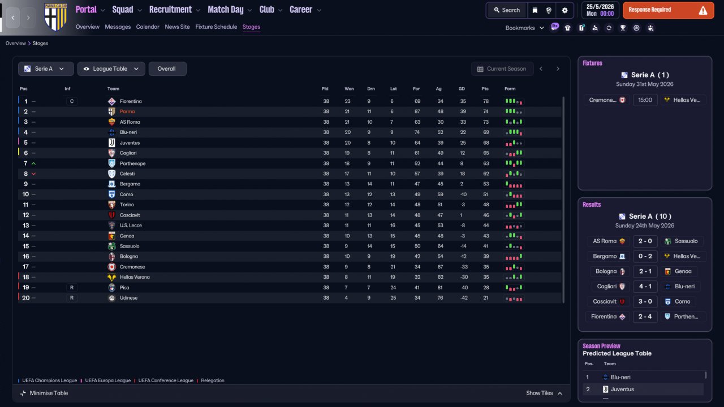
Task: Click the warning triangle on Response Required
Action: (703, 10)
